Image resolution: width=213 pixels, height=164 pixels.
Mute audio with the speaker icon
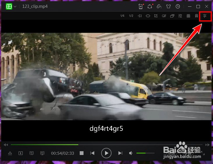[131, 153]
